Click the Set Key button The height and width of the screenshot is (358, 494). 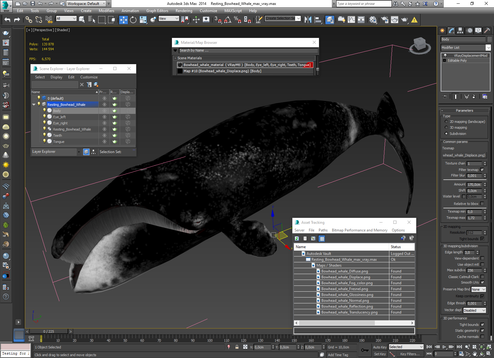tap(380, 354)
